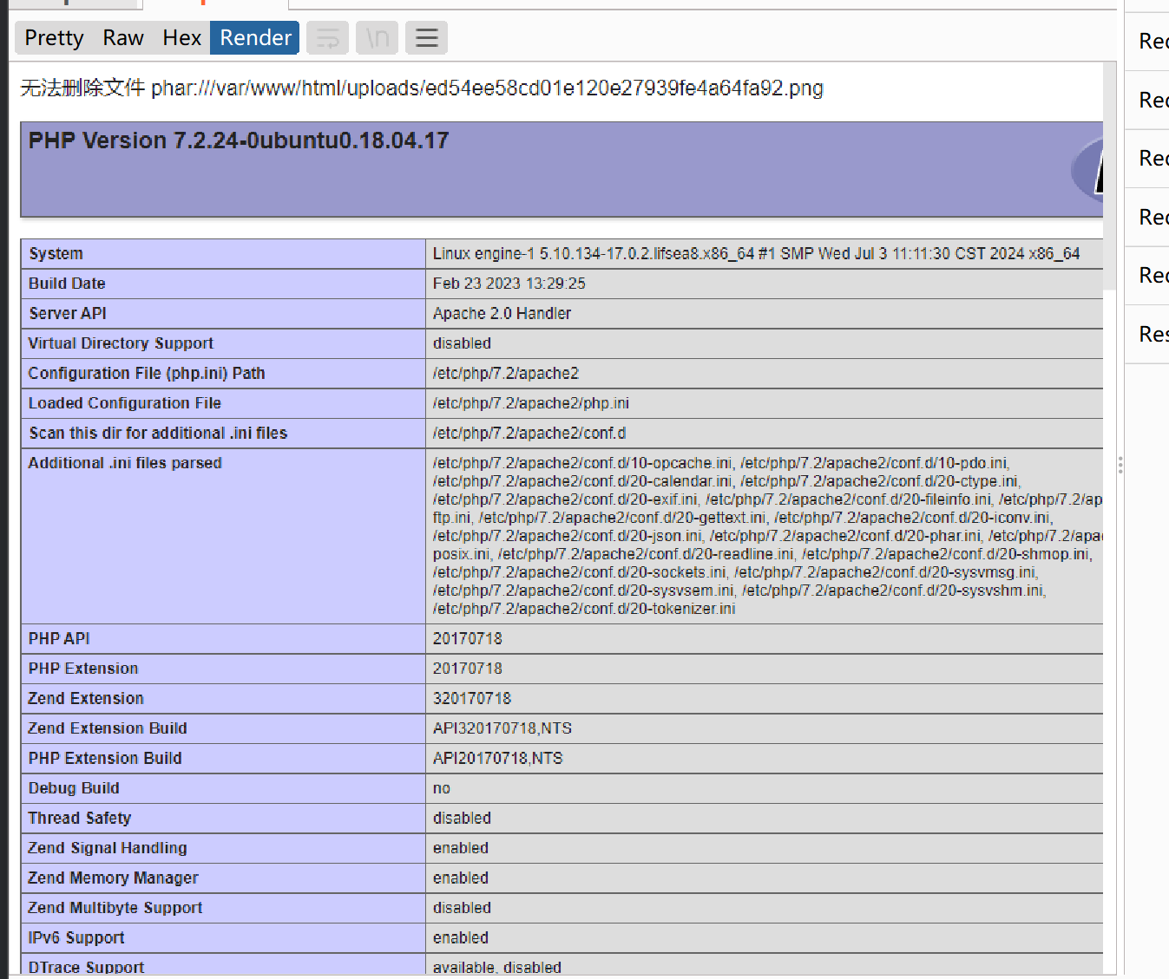
Task: Click the 'Additional .ini files parsed' label
Action: click(x=125, y=463)
